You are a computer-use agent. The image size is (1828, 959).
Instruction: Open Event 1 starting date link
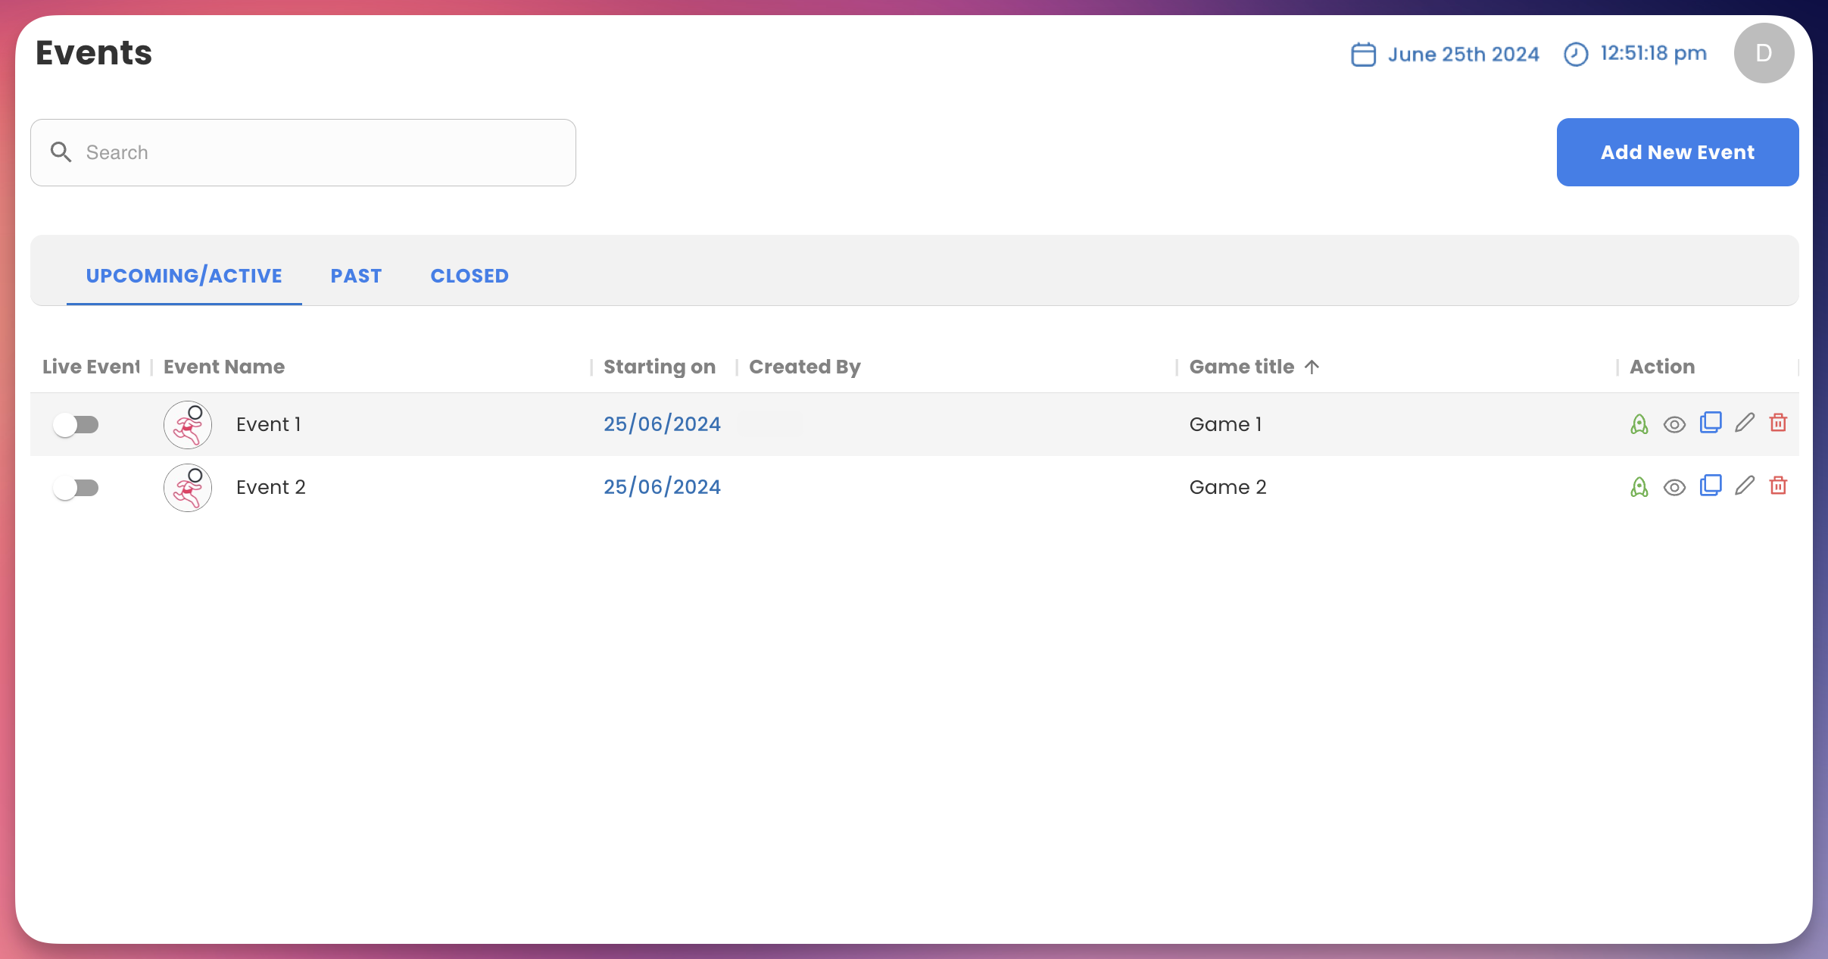[x=662, y=424]
